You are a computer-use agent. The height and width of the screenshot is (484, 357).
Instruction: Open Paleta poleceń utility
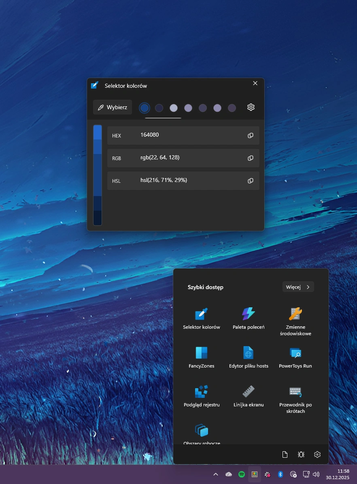(248, 318)
